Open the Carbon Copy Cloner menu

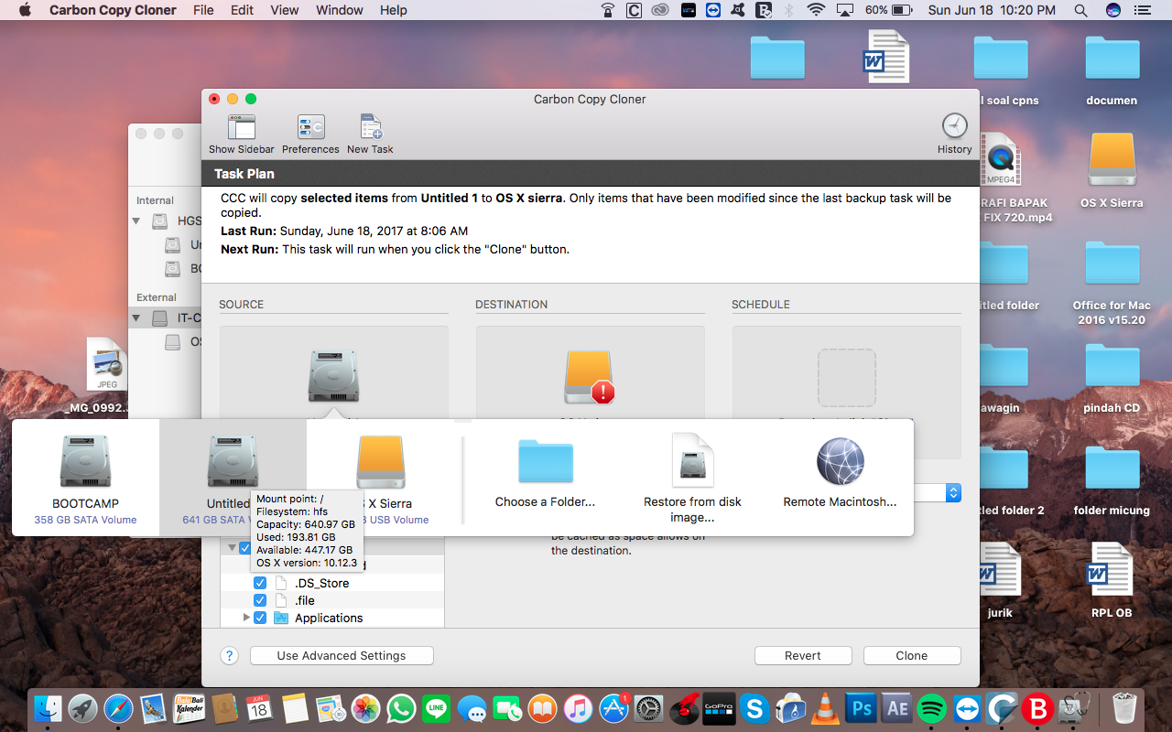coord(112,10)
